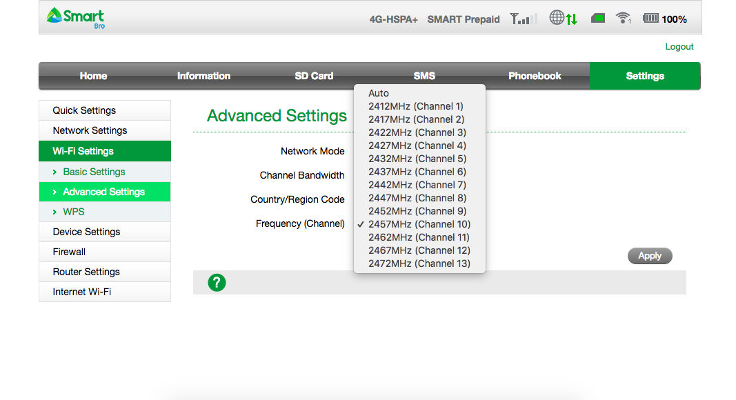Open Network Settings in sidebar
Image resolution: width=736 pixels, height=400 pixels.
pos(105,130)
